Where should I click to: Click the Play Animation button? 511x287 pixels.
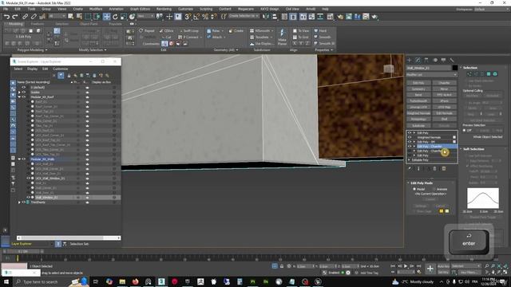pyautogui.click(x=406, y=266)
